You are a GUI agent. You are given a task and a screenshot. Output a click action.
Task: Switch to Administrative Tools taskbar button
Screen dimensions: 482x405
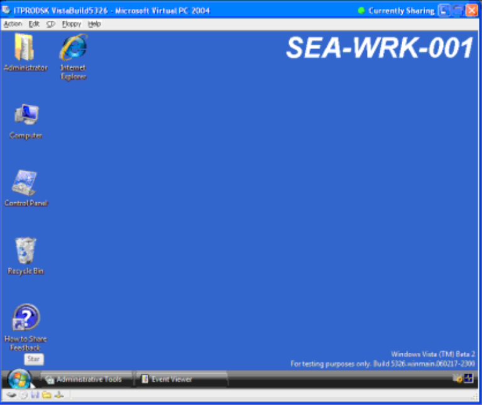point(86,379)
